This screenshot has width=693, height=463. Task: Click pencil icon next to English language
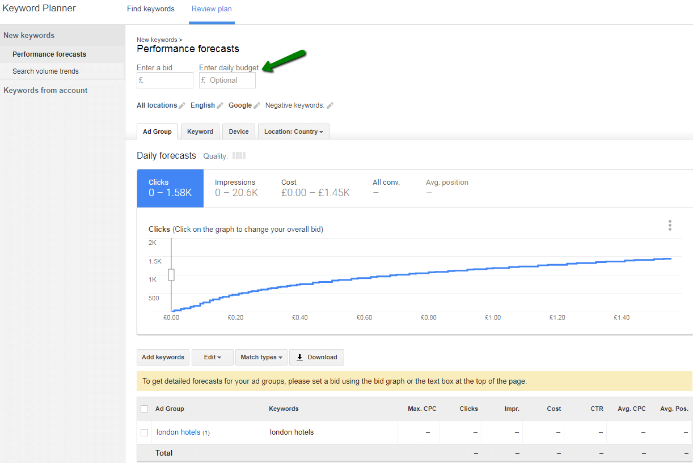[x=220, y=105]
